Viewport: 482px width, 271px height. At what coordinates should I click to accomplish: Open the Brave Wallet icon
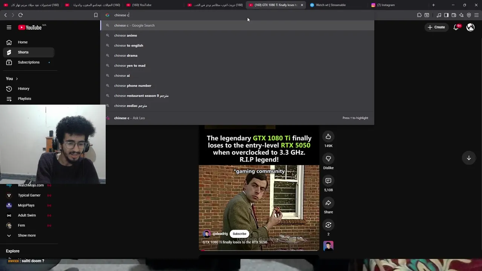click(x=454, y=15)
